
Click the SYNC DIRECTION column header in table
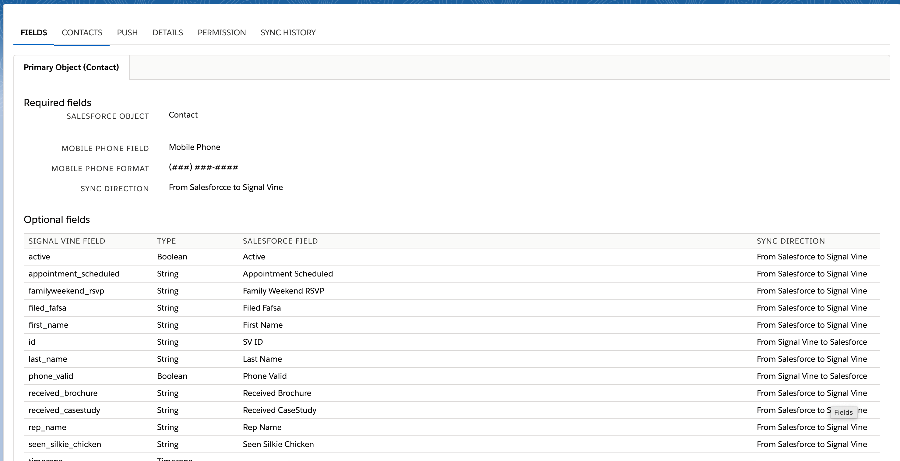(x=791, y=241)
